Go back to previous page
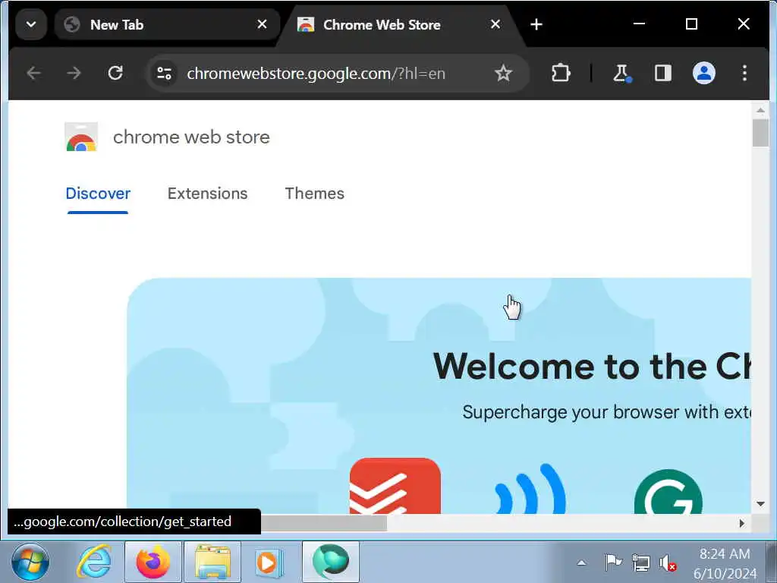 point(33,74)
